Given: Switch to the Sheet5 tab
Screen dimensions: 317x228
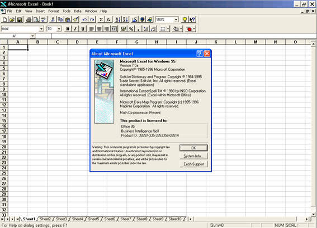Looking at the screenshot, I should tap(93, 219).
